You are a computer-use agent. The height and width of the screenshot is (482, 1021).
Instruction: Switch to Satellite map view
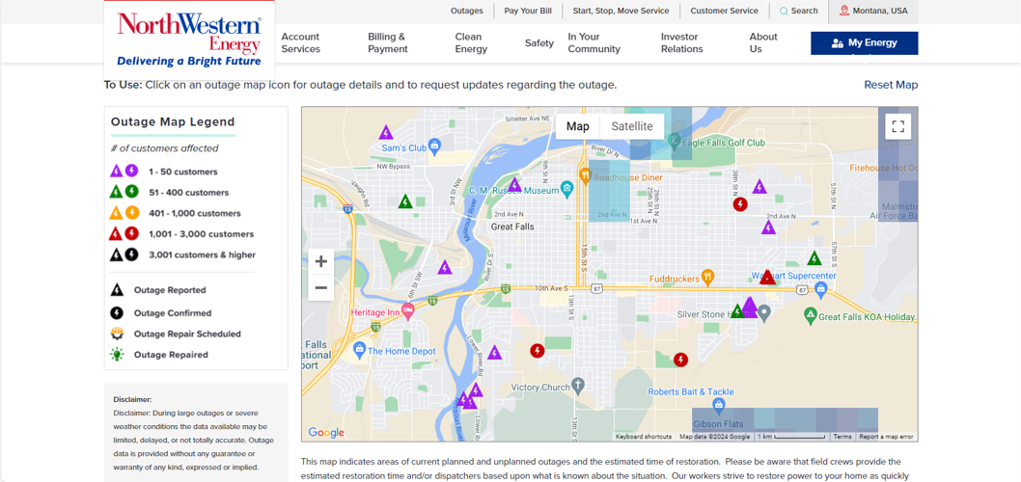632,126
